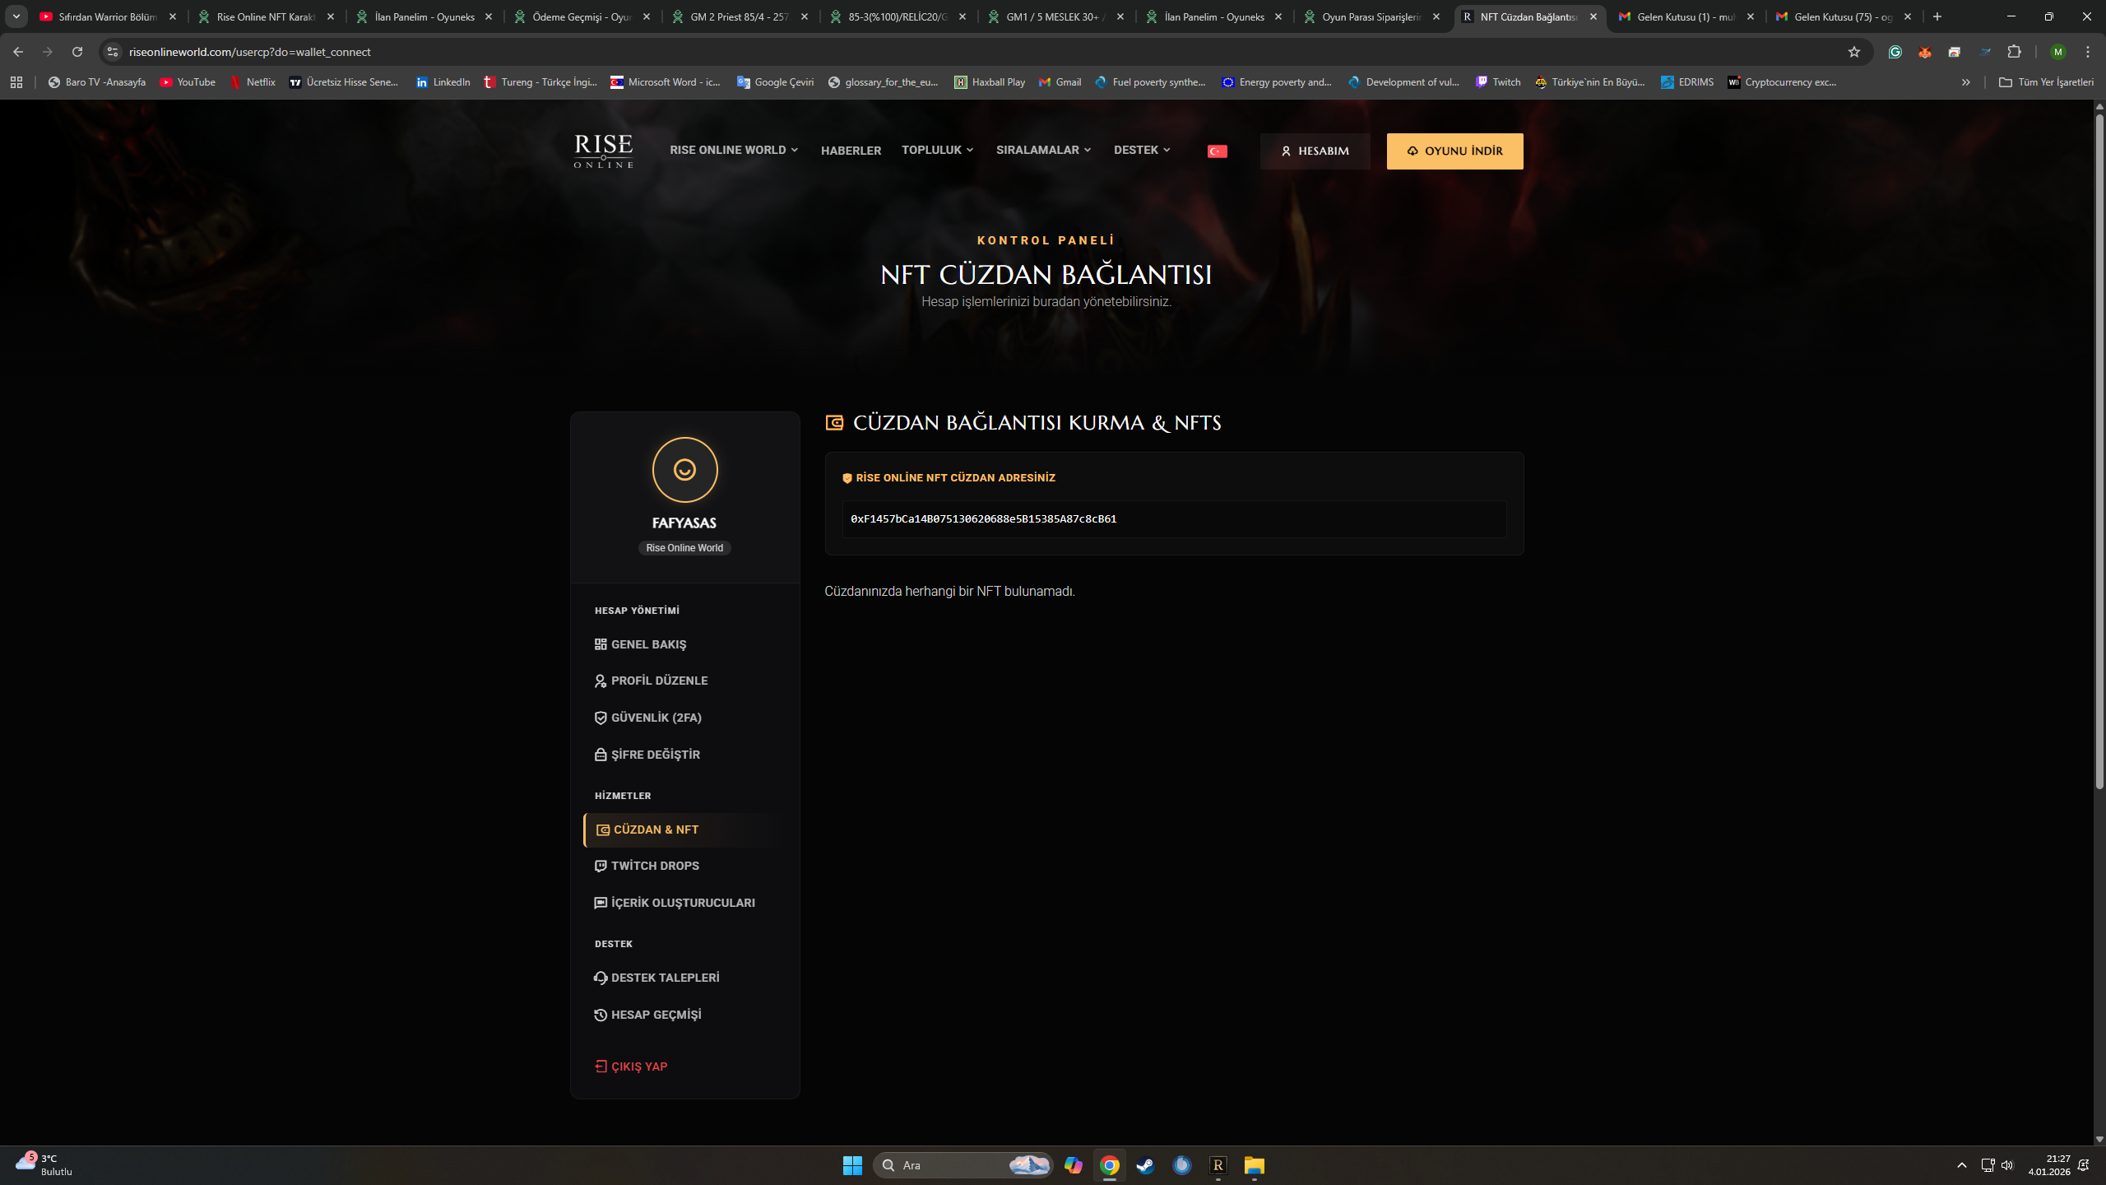Click the OYUNU İNDİR download button
The height and width of the screenshot is (1185, 2106).
coord(1454,151)
